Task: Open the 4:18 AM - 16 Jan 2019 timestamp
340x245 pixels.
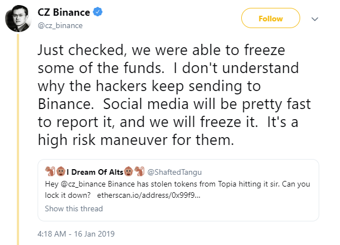Action: (76, 232)
